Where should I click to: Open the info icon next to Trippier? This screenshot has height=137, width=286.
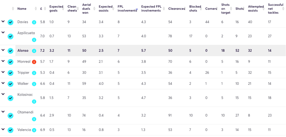pyautogui.click(x=34, y=73)
